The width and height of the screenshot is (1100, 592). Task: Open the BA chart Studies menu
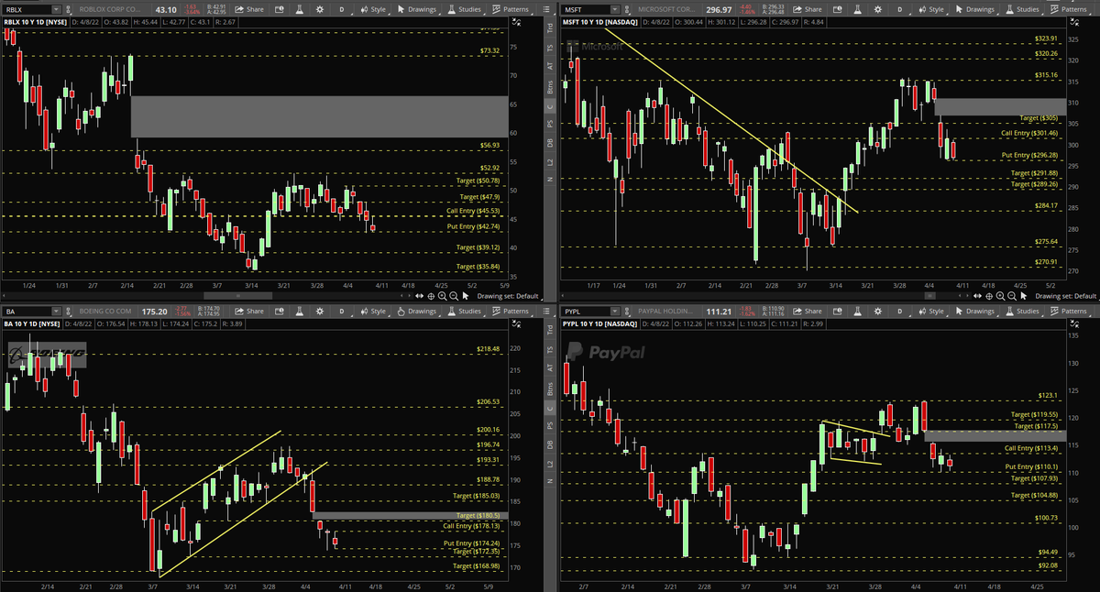point(464,311)
